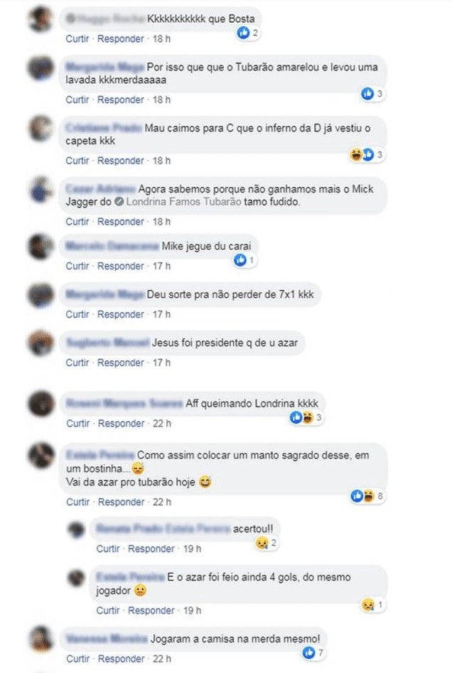Reply to 'Jesus foi presidente' comment
The height and width of the screenshot is (673, 452).
pos(121,362)
